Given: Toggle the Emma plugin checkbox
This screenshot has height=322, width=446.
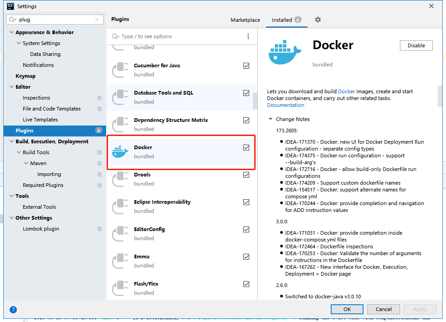Looking at the screenshot, I should [246, 257].
